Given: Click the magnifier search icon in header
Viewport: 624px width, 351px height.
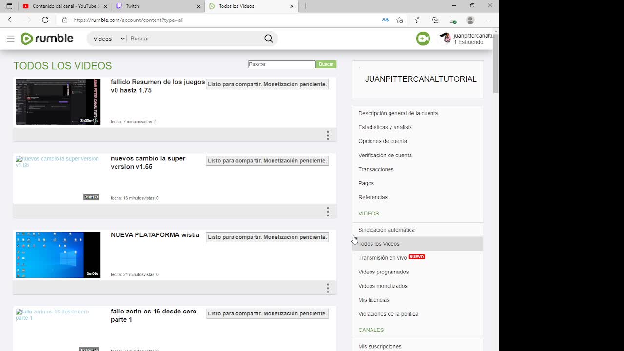Looking at the screenshot, I should pos(269,39).
